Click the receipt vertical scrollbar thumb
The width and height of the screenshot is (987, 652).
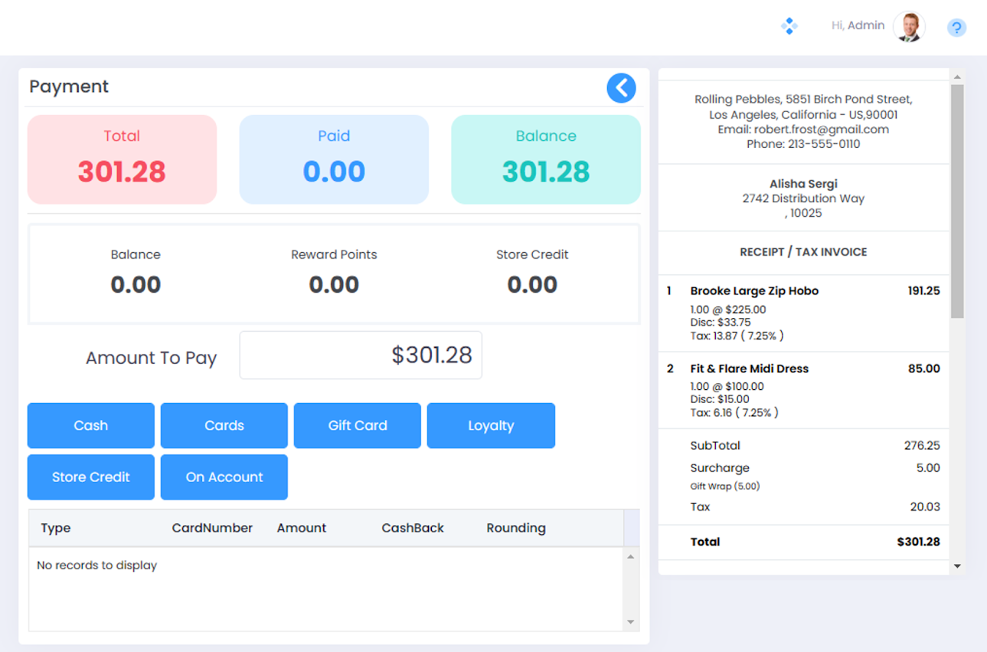[957, 201]
